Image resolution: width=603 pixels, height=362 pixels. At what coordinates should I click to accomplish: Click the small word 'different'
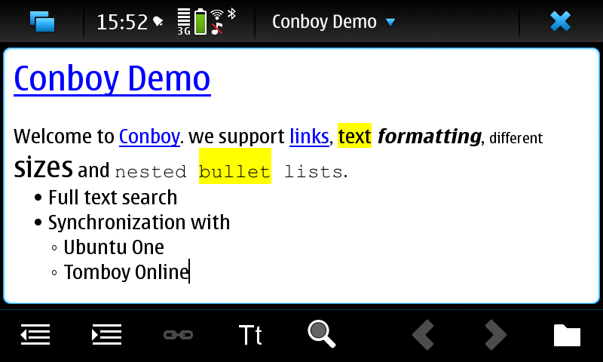(x=516, y=138)
